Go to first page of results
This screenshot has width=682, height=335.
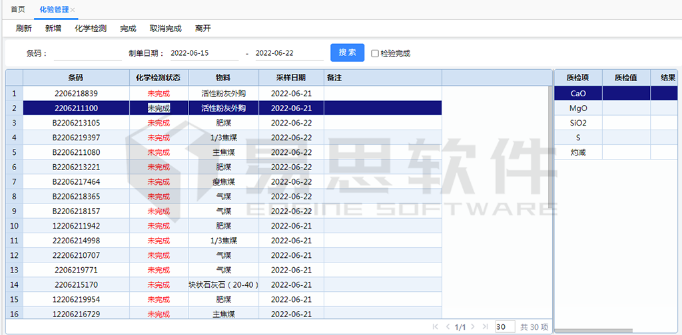pyautogui.click(x=436, y=327)
